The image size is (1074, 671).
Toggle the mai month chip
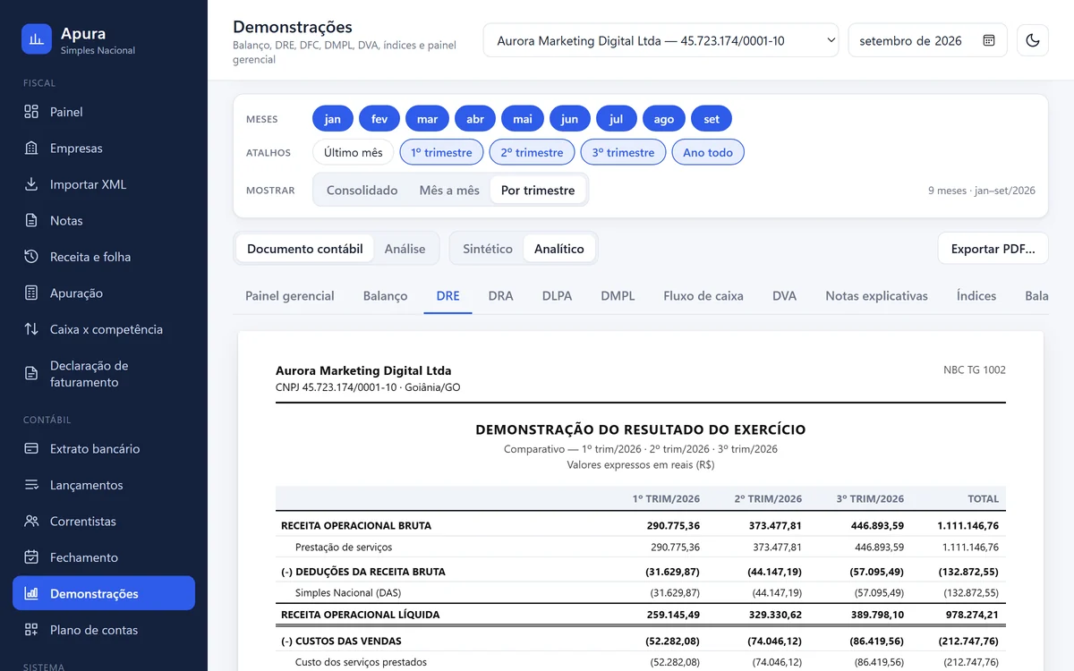(523, 119)
